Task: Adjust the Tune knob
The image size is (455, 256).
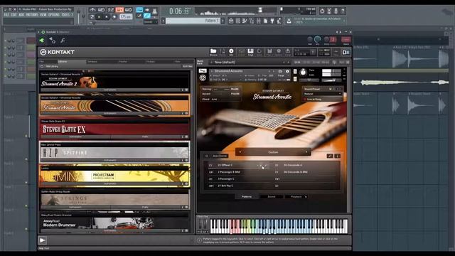Action: pyautogui.click(x=303, y=73)
